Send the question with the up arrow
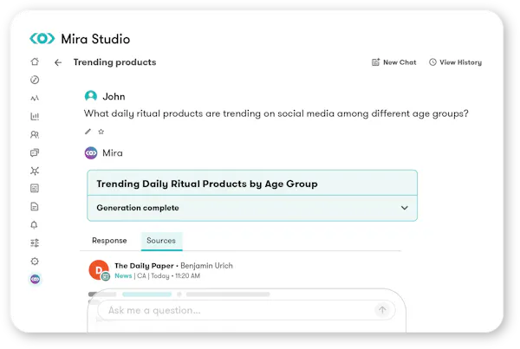 tap(382, 310)
